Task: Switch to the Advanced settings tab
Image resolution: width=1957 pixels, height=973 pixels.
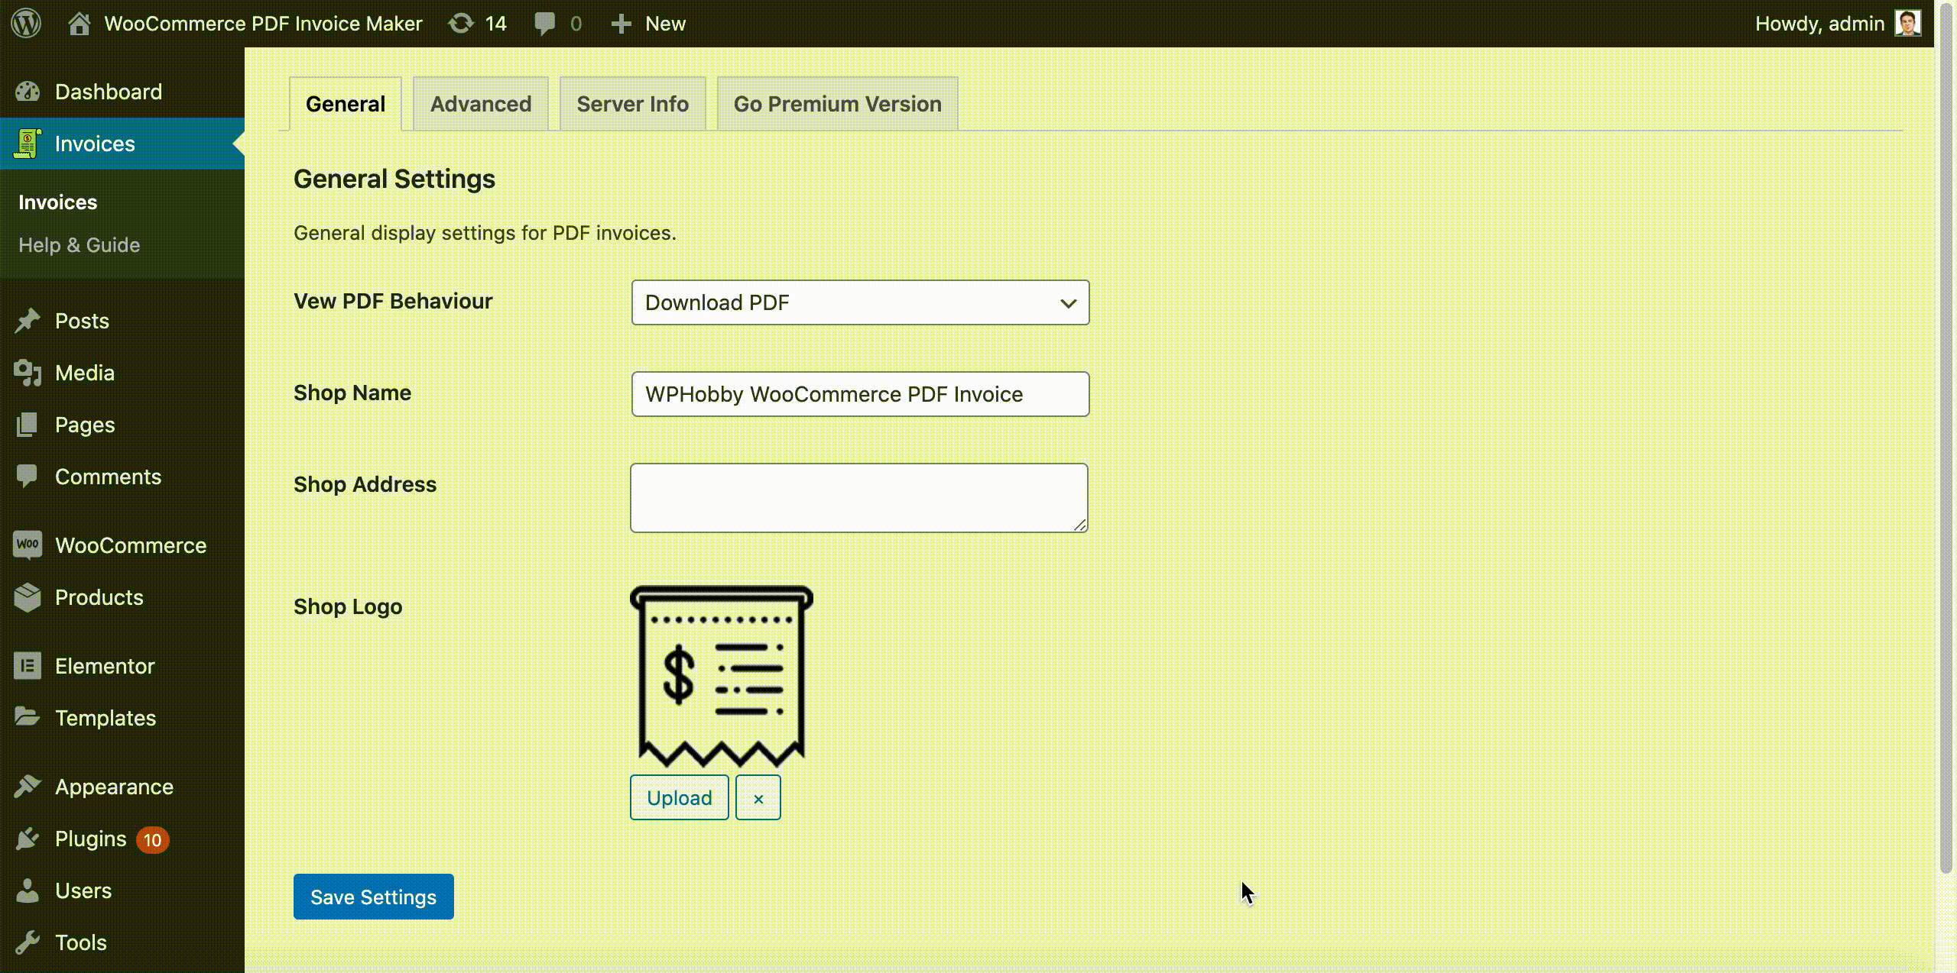Action: point(479,104)
